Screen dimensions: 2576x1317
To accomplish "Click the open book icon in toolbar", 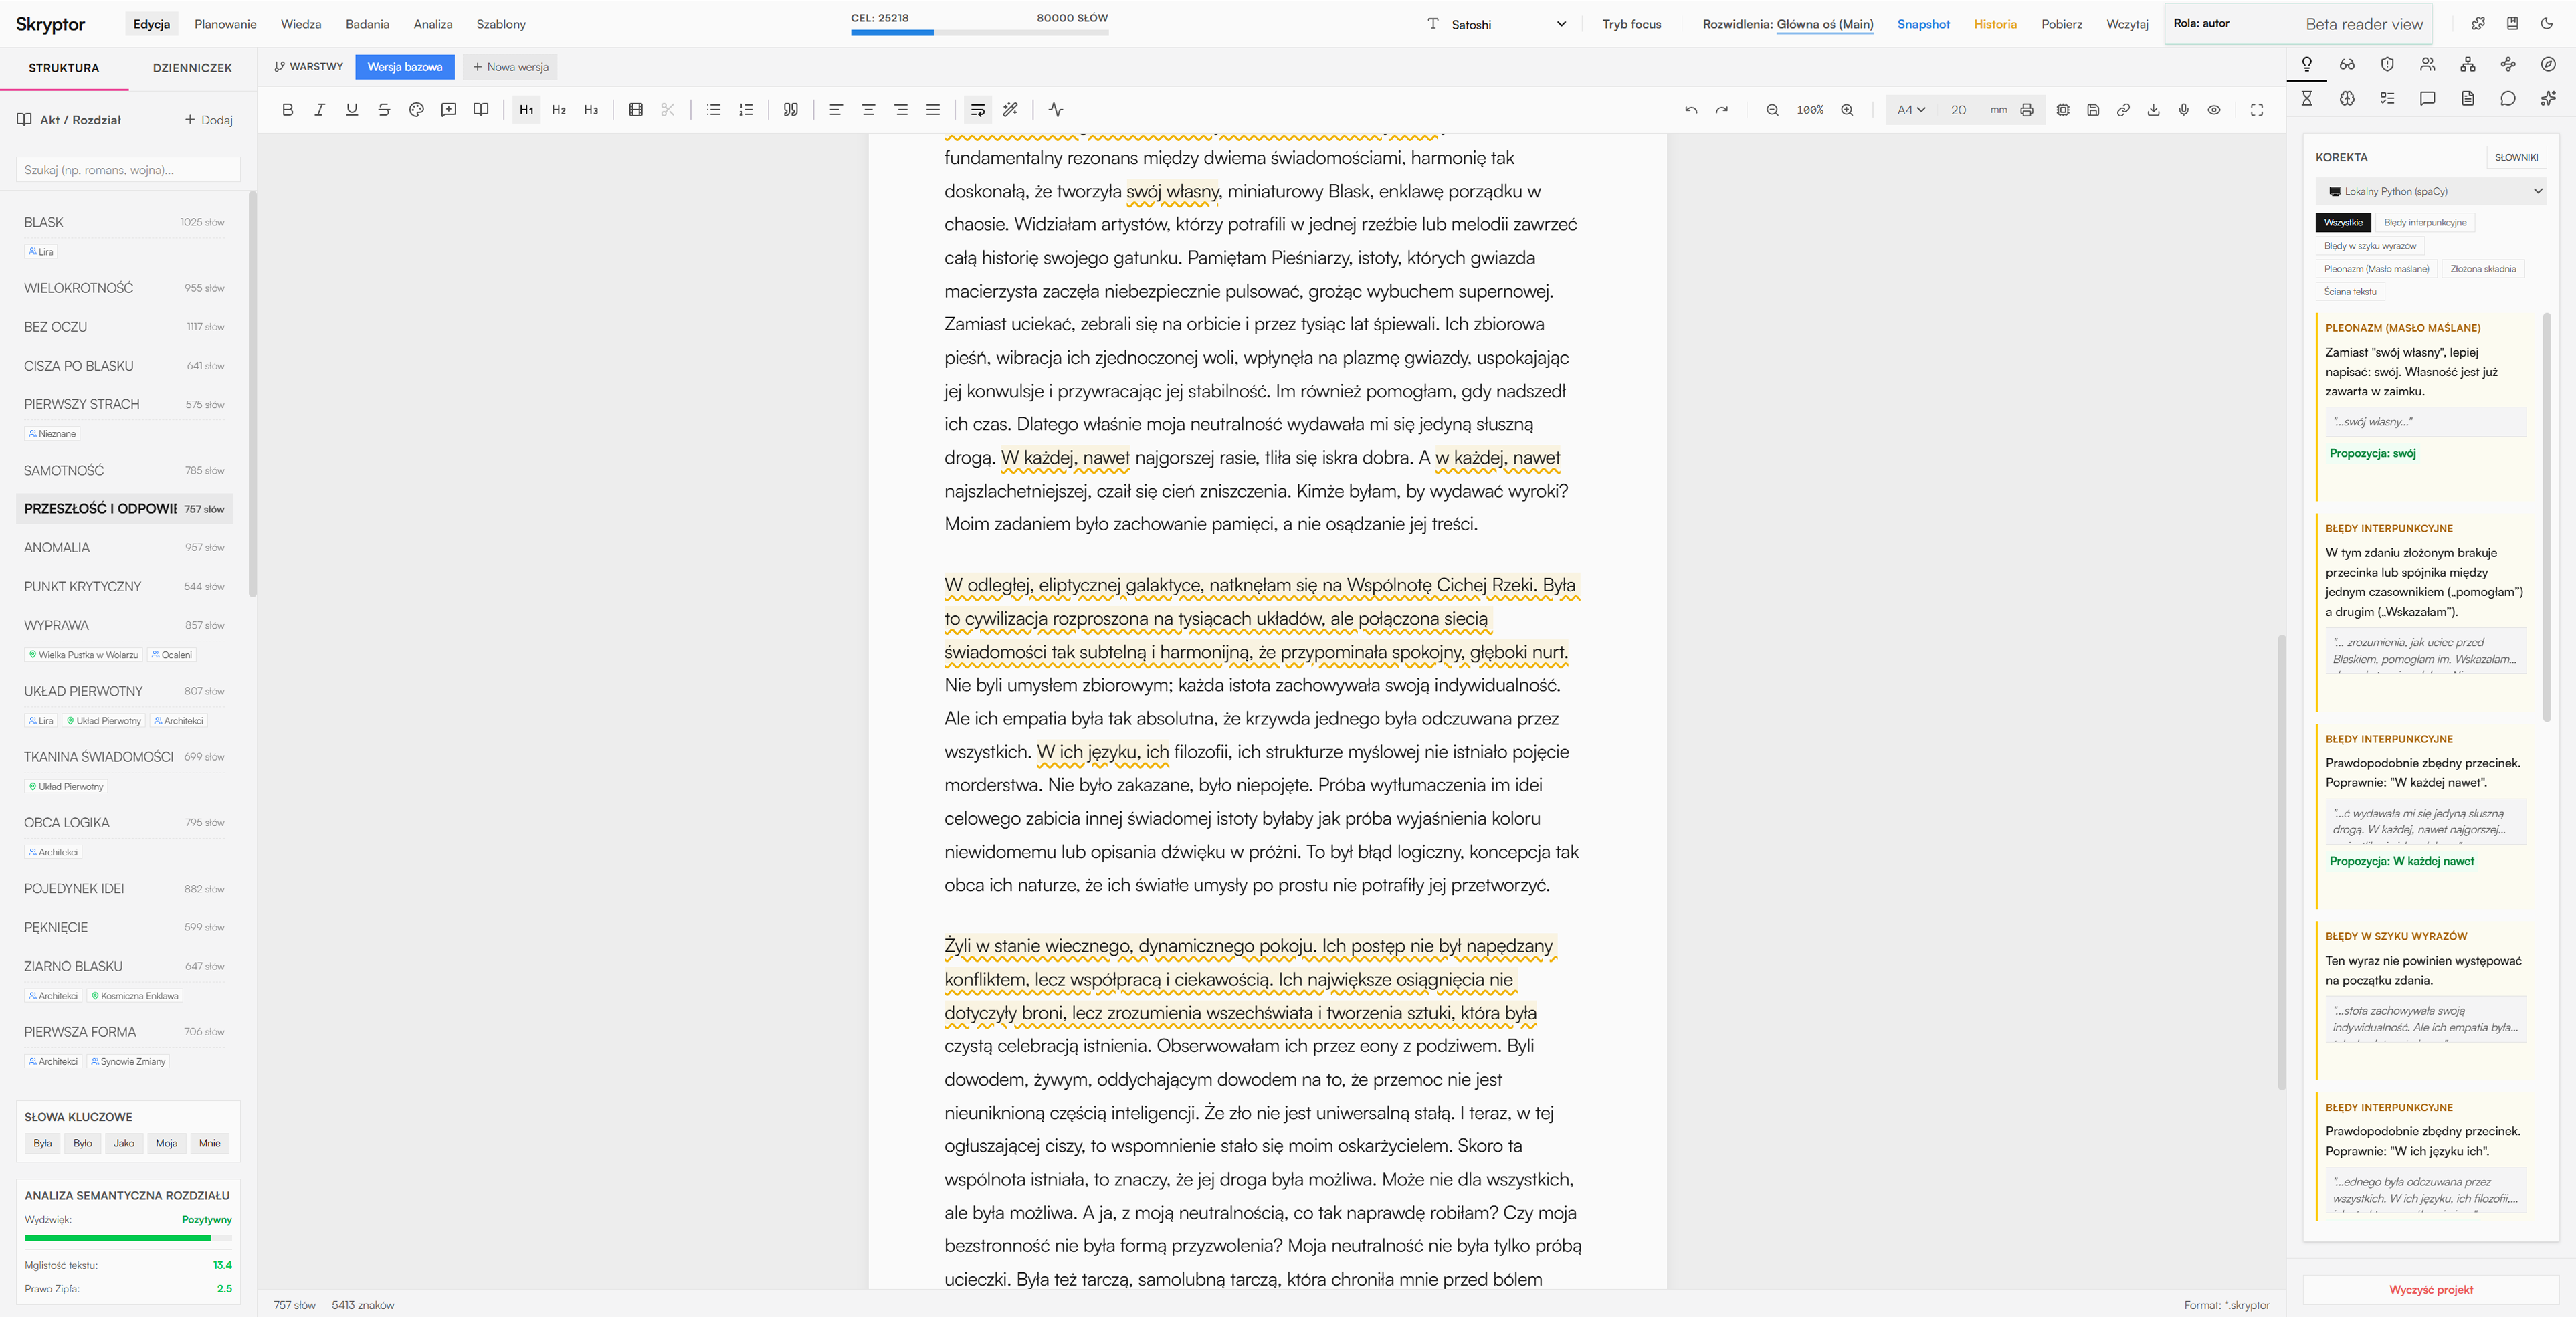I will coord(481,110).
